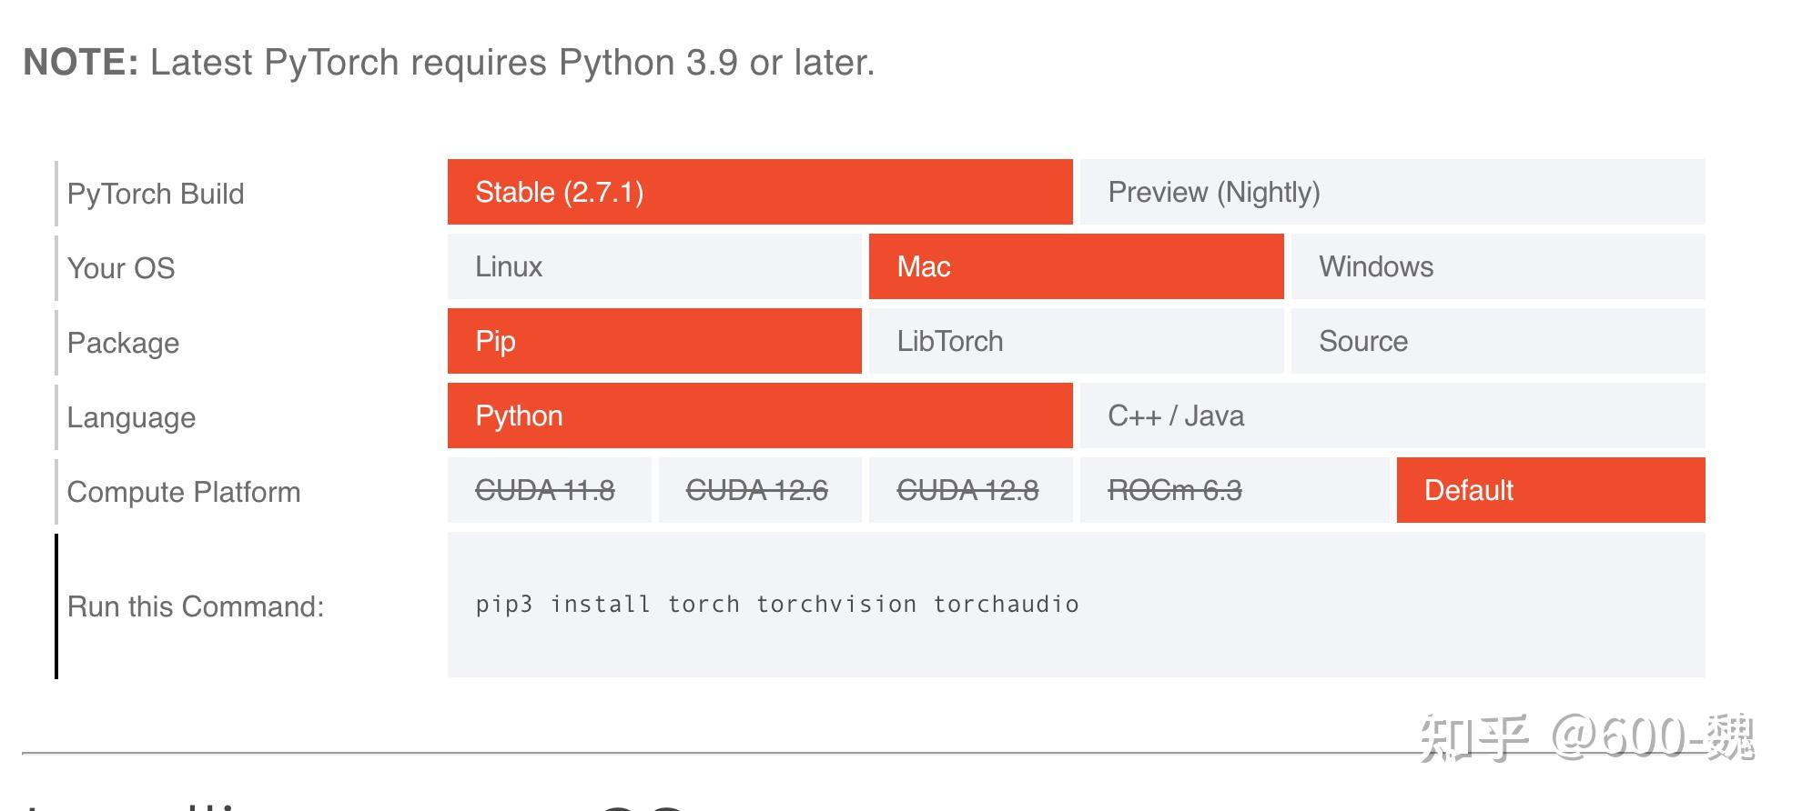Select Source as the package type
Image resolution: width=1802 pixels, height=811 pixels.
pos(1497,341)
